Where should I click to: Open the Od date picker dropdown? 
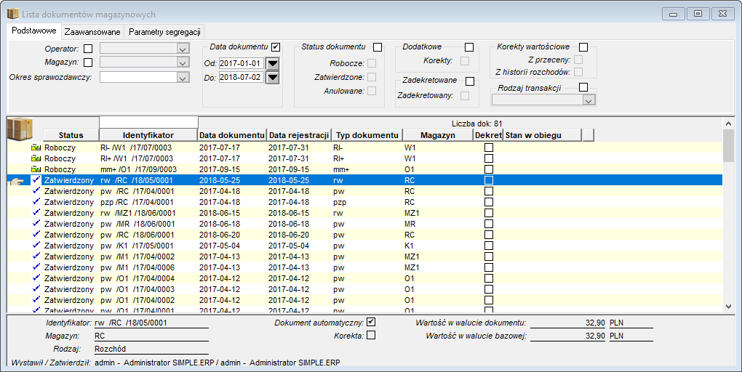coord(273,64)
